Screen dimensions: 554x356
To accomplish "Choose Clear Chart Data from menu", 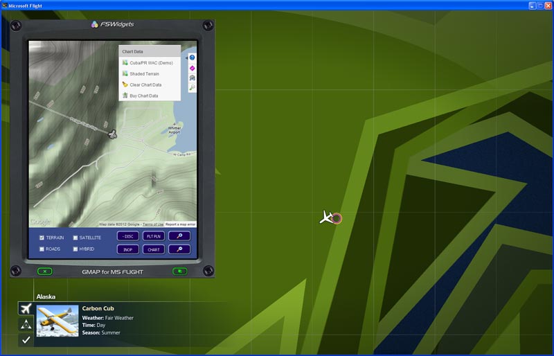I will click(x=150, y=84).
